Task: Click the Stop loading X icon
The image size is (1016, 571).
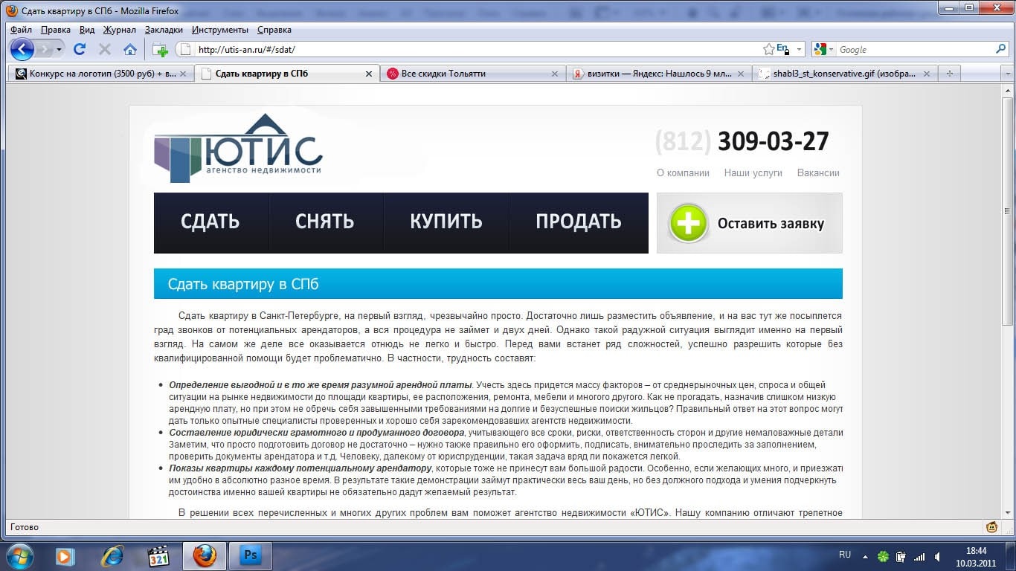Action: (105, 49)
